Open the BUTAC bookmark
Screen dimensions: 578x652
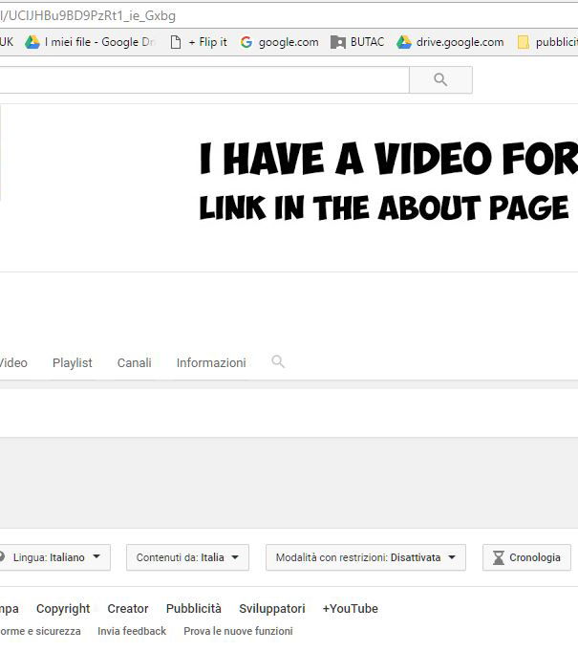click(x=357, y=42)
